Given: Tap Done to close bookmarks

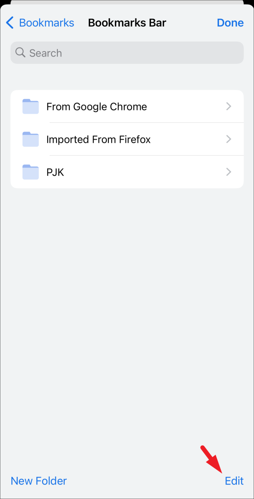Looking at the screenshot, I should point(230,23).
